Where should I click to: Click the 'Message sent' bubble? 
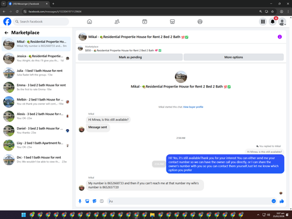(x=98, y=127)
